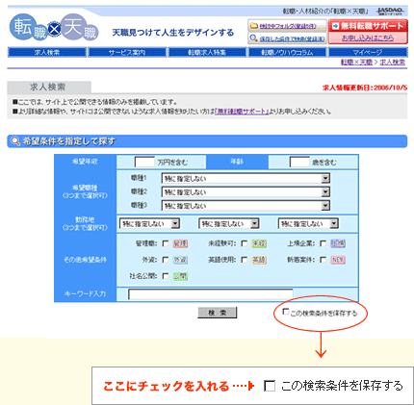Click the 転職×天職 breadcrumb link
This screenshot has height=405, width=414.
(x=356, y=62)
